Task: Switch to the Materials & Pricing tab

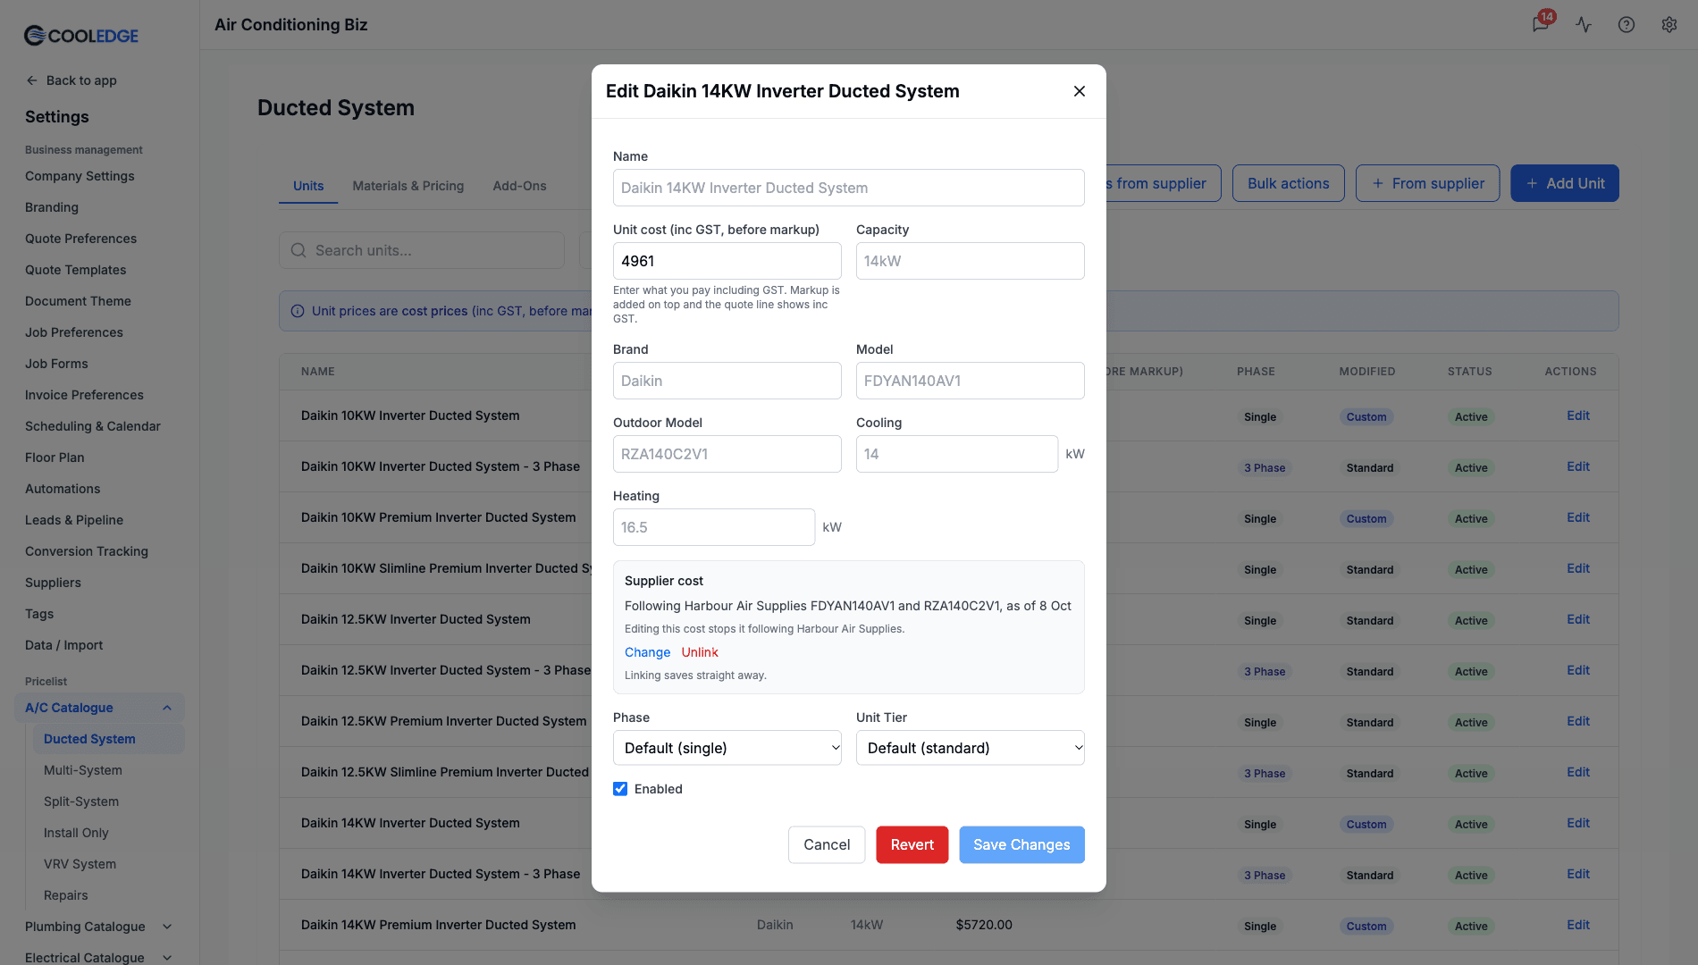Action: 408,186
